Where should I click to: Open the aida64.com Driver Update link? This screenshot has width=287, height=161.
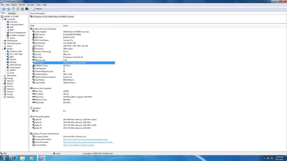tap(79, 145)
